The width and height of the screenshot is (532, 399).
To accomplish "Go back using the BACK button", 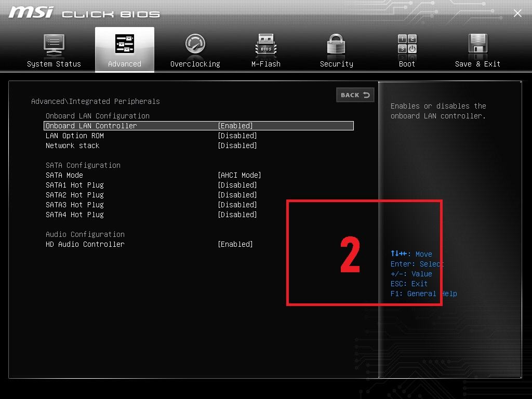I will click(355, 95).
